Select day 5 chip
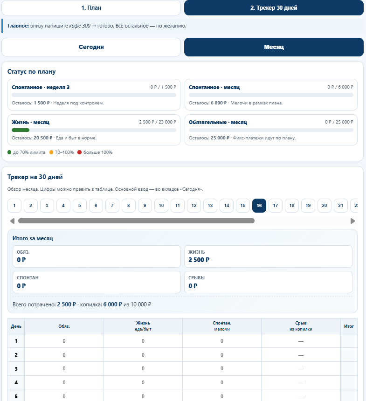This screenshot has width=366, height=401. pyautogui.click(x=80, y=206)
